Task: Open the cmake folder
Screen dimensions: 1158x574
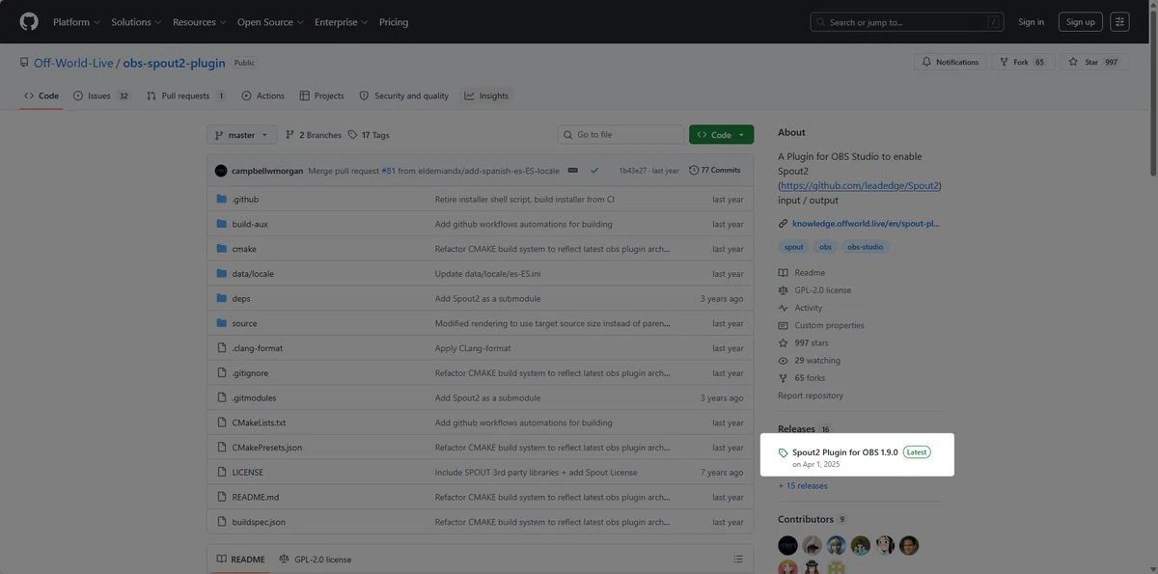Action: pyautogui.click(x=243, y=249)
